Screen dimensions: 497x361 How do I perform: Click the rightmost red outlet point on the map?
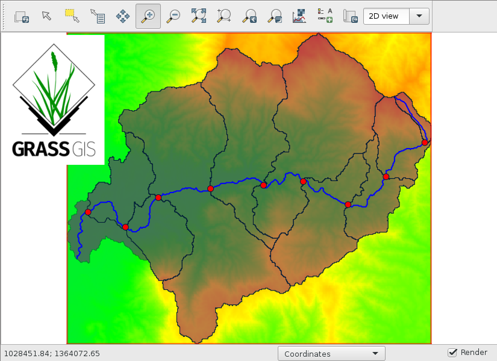tap(425, 143)
